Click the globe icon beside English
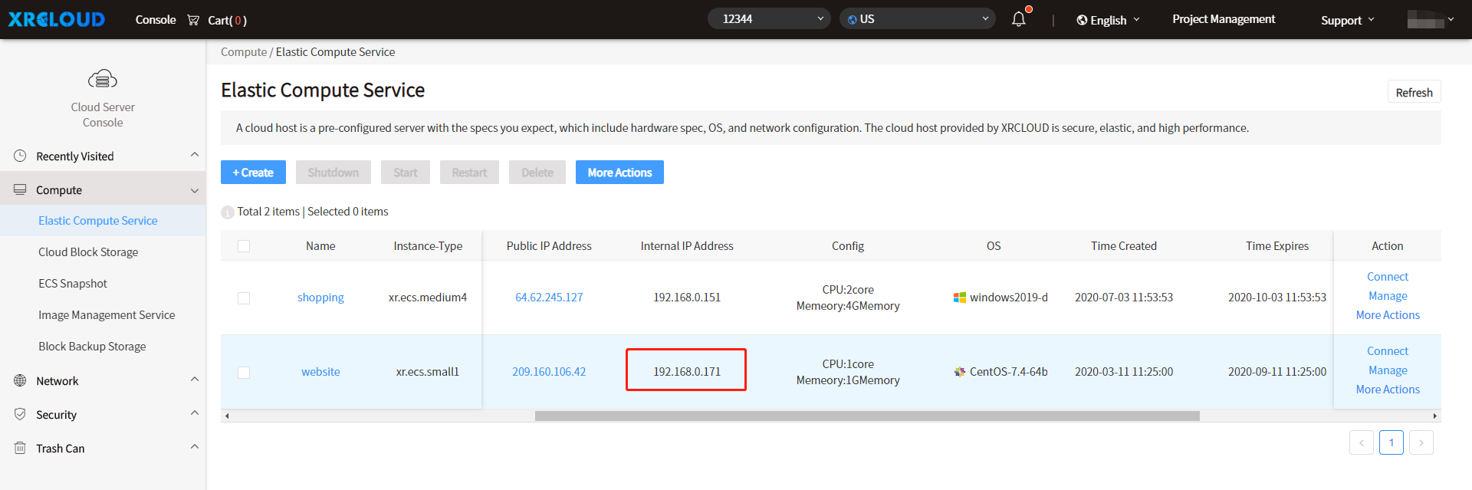Screen dimensions: 1472x490 pos(1082,20)
